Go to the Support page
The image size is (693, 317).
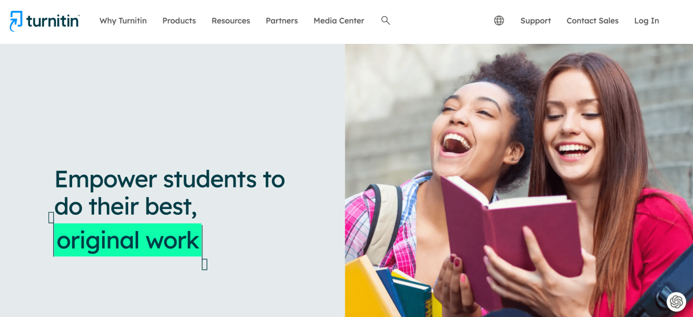(535, 21)
